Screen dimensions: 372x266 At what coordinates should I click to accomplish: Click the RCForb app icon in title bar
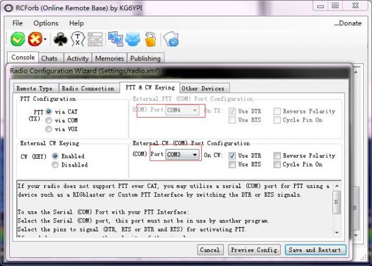click(x=9, y=8)
